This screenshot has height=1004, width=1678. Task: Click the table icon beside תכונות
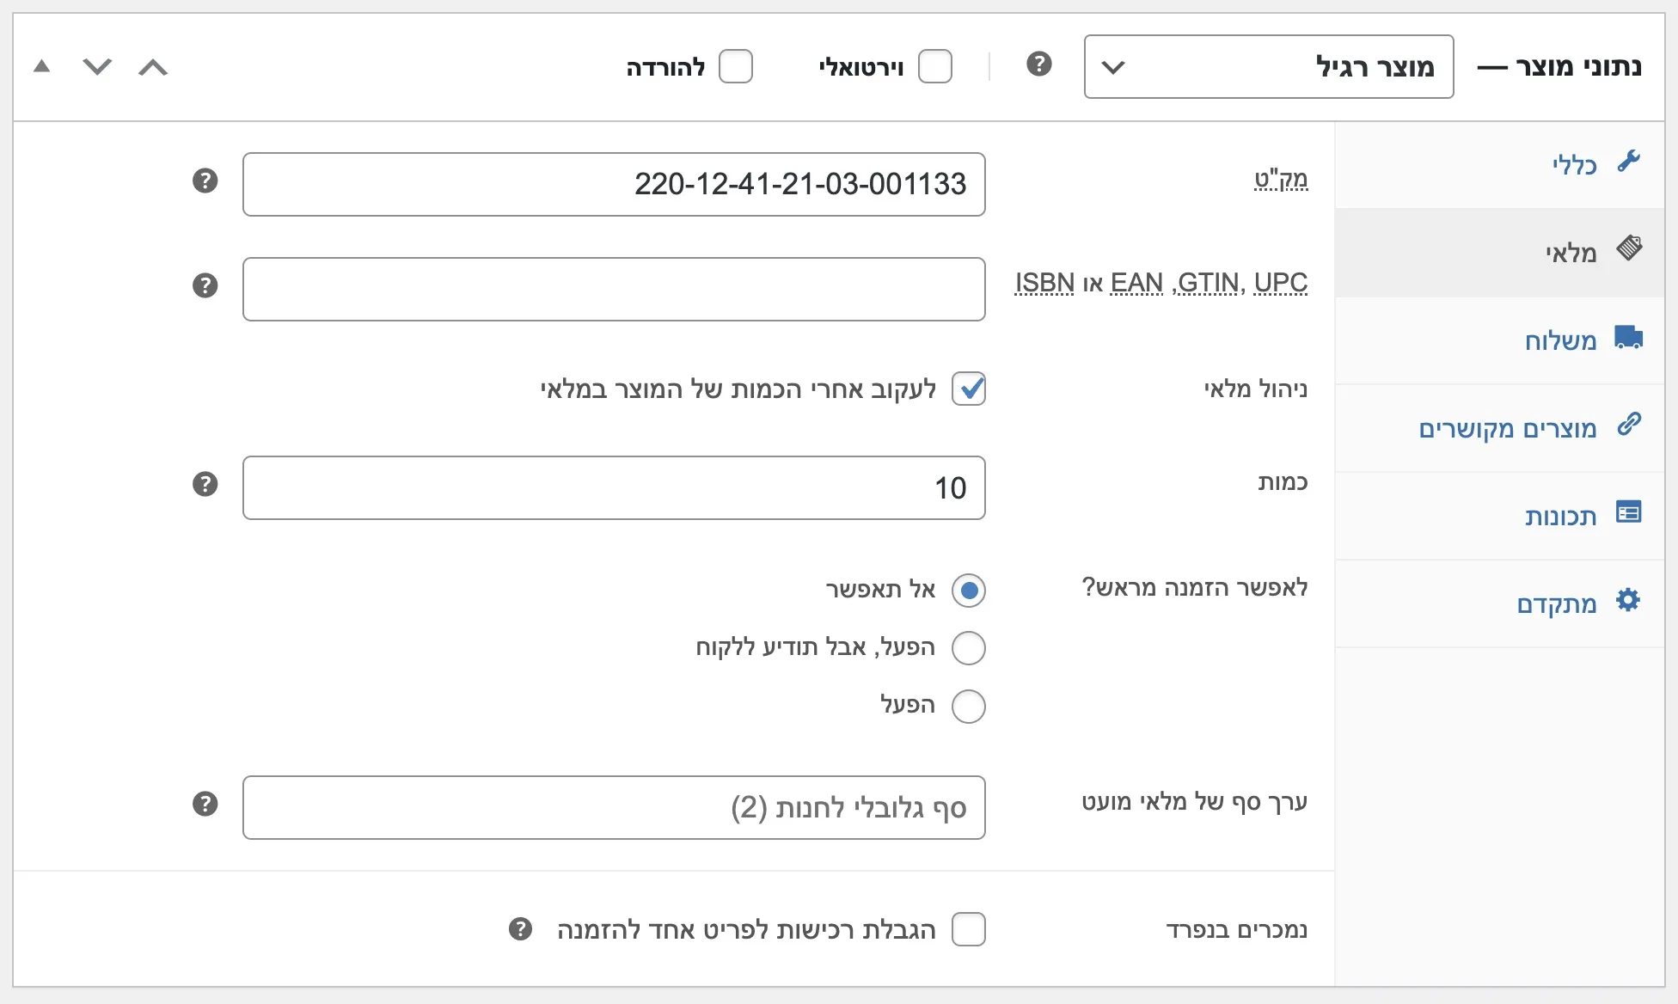point(1629,512)
